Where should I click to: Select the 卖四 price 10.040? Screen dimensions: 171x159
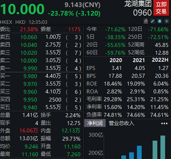point(29,45)
